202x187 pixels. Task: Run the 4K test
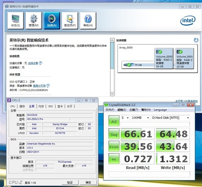pyautogui.click(x=114, y=159)
